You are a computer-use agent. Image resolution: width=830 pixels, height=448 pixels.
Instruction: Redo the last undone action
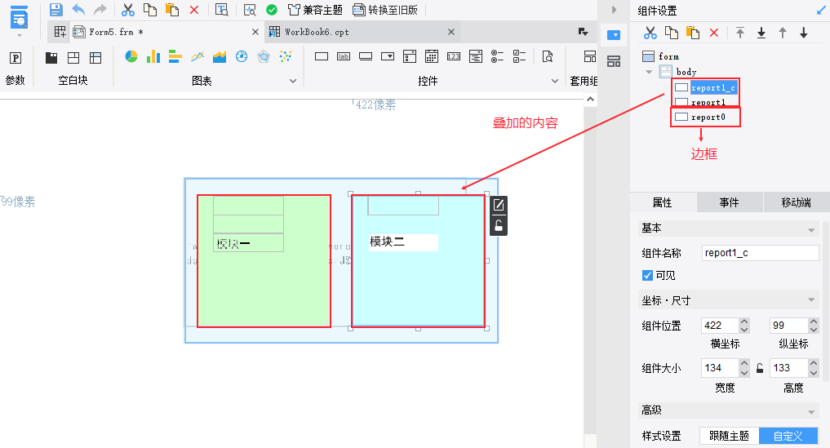pyautogui.click(x=100, y=10)
